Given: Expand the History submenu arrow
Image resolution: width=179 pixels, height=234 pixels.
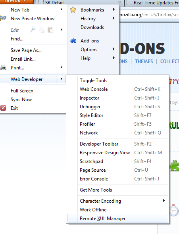Looking at the screenshot, I should tap(114, 18).
